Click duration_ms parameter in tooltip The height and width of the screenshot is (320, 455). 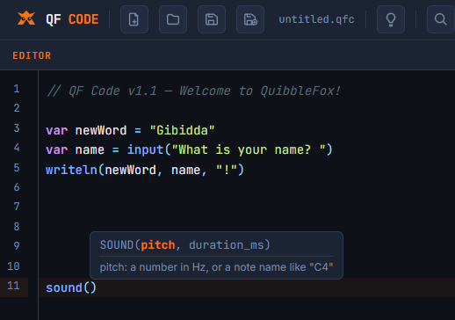(227, 245)
